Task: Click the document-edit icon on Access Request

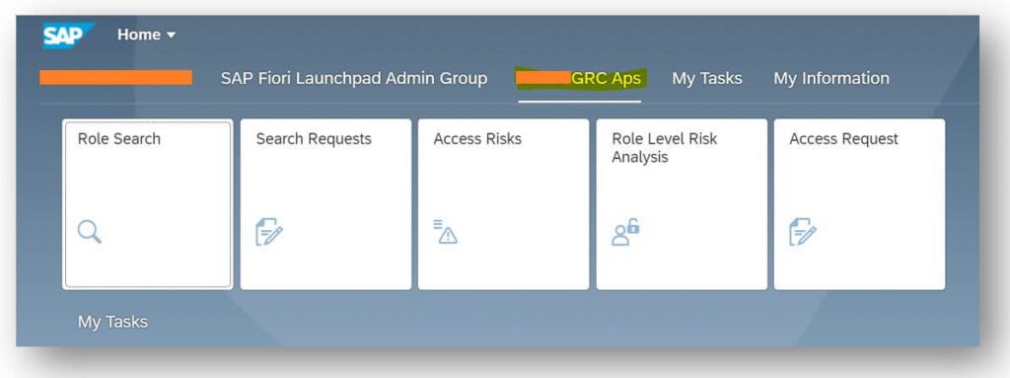Action: pos(803,232)
